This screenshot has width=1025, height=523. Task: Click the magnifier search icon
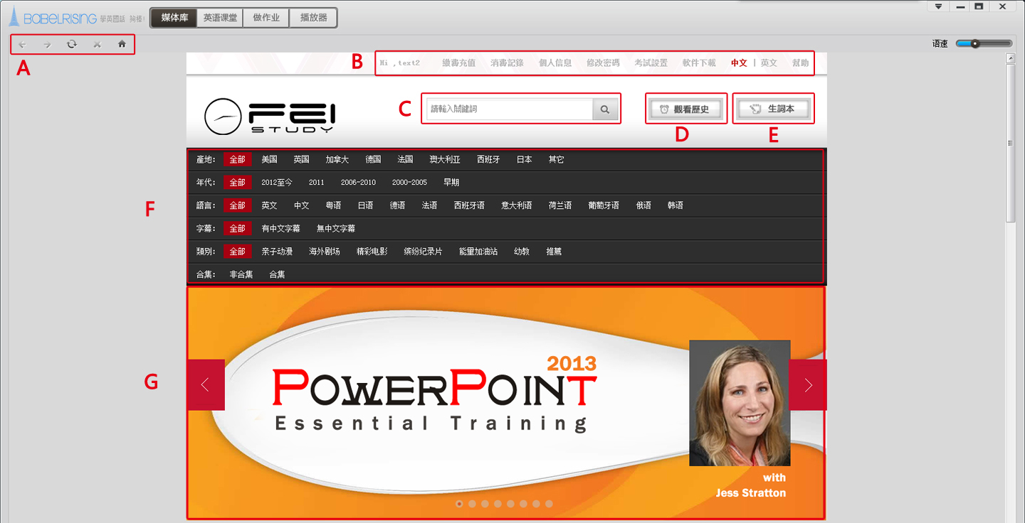[x=605, y=109]
